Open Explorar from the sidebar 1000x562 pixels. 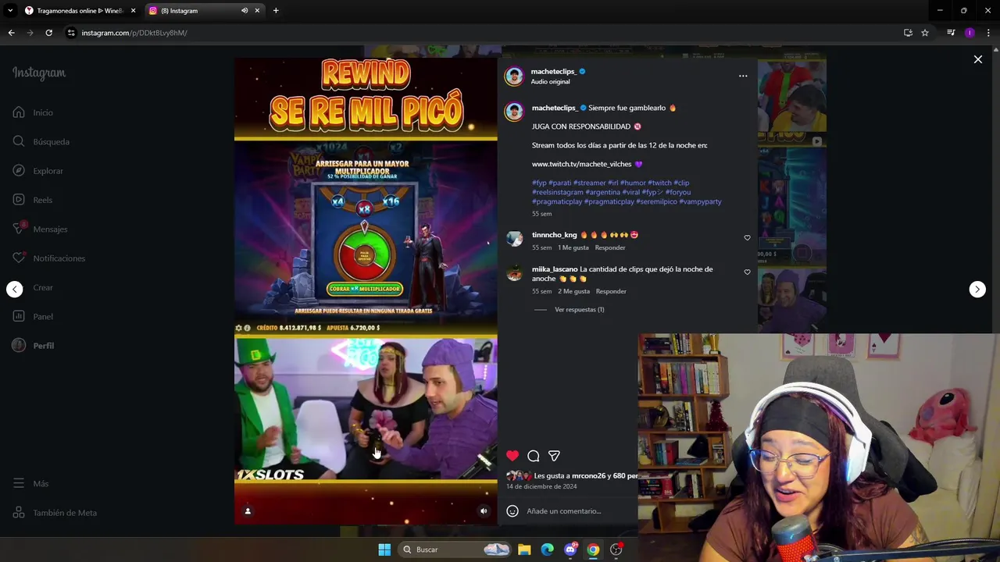click(x=37, y=171)
